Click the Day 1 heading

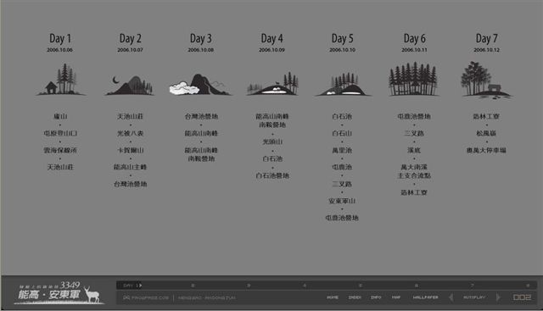60,38
